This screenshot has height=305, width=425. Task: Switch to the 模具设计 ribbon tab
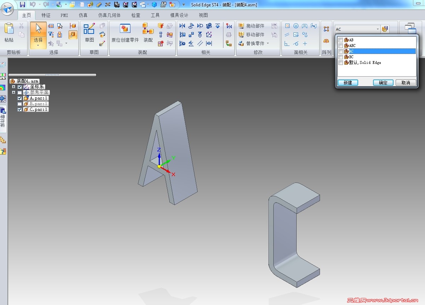coord(179,15)
